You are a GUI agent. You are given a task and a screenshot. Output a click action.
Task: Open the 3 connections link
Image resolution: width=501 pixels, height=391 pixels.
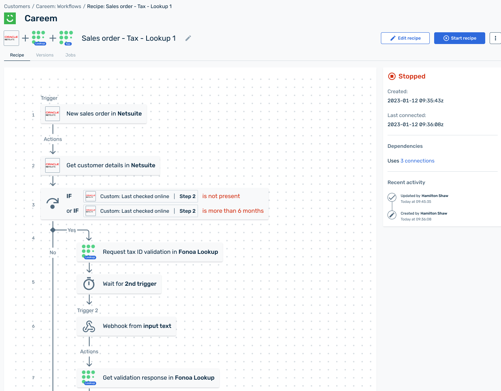pos(417,161)
